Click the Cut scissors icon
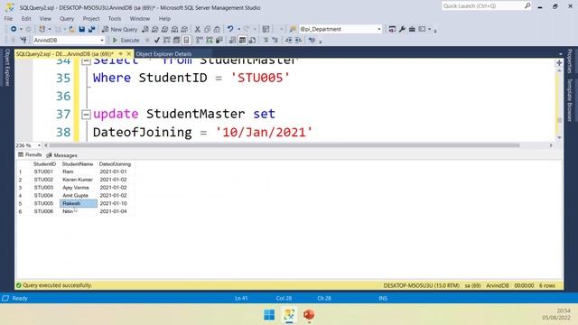 click(x=197, y=29)
